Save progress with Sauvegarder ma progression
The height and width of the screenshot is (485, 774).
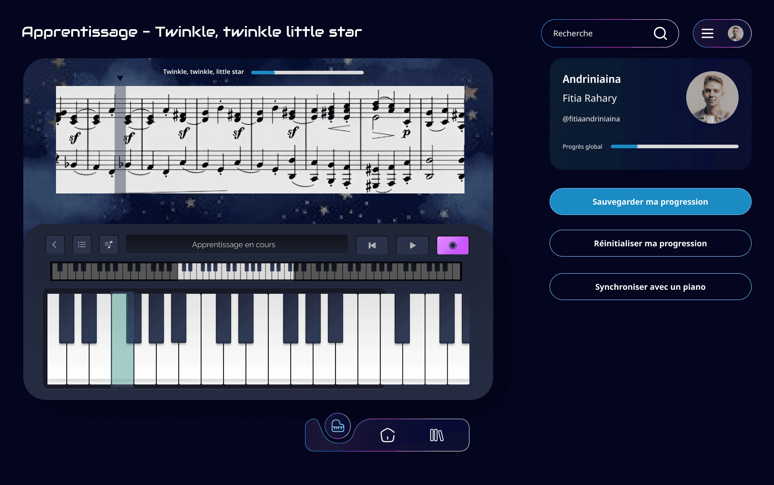pyautogui.click(x=650, y=202)
